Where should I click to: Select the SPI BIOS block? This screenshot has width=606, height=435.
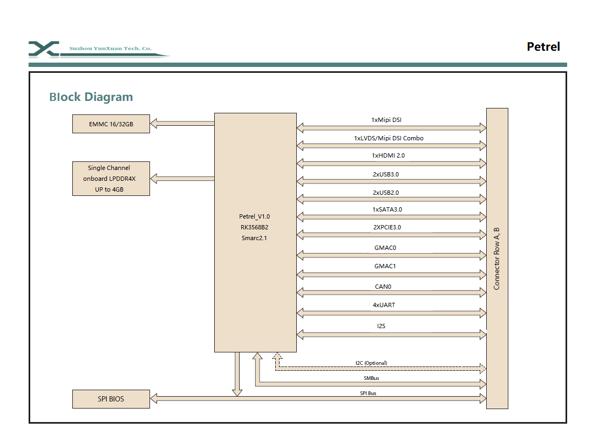point(111,399)
